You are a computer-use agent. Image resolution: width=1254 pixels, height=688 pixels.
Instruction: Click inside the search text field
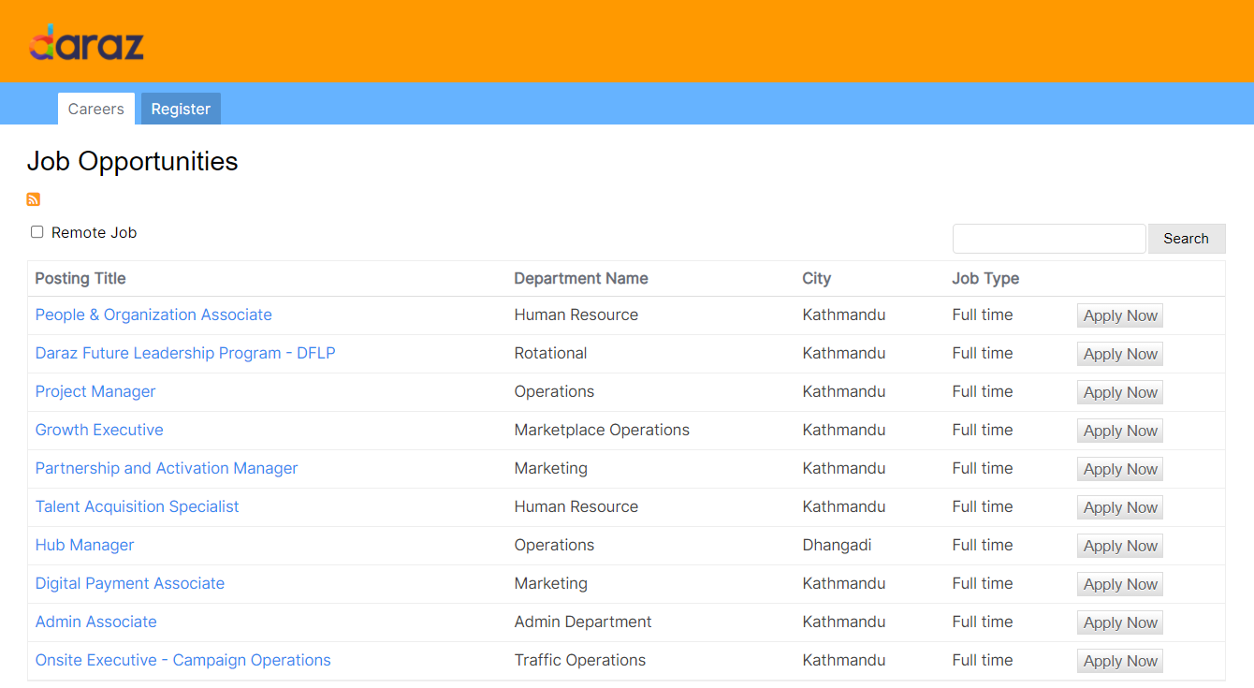tap(1048, 238)
